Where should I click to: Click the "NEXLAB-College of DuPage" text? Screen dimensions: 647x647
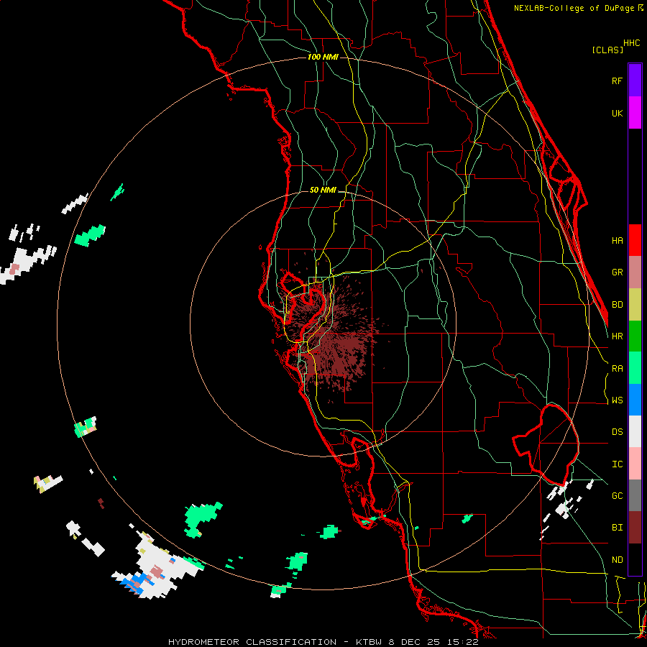(575, 8)
